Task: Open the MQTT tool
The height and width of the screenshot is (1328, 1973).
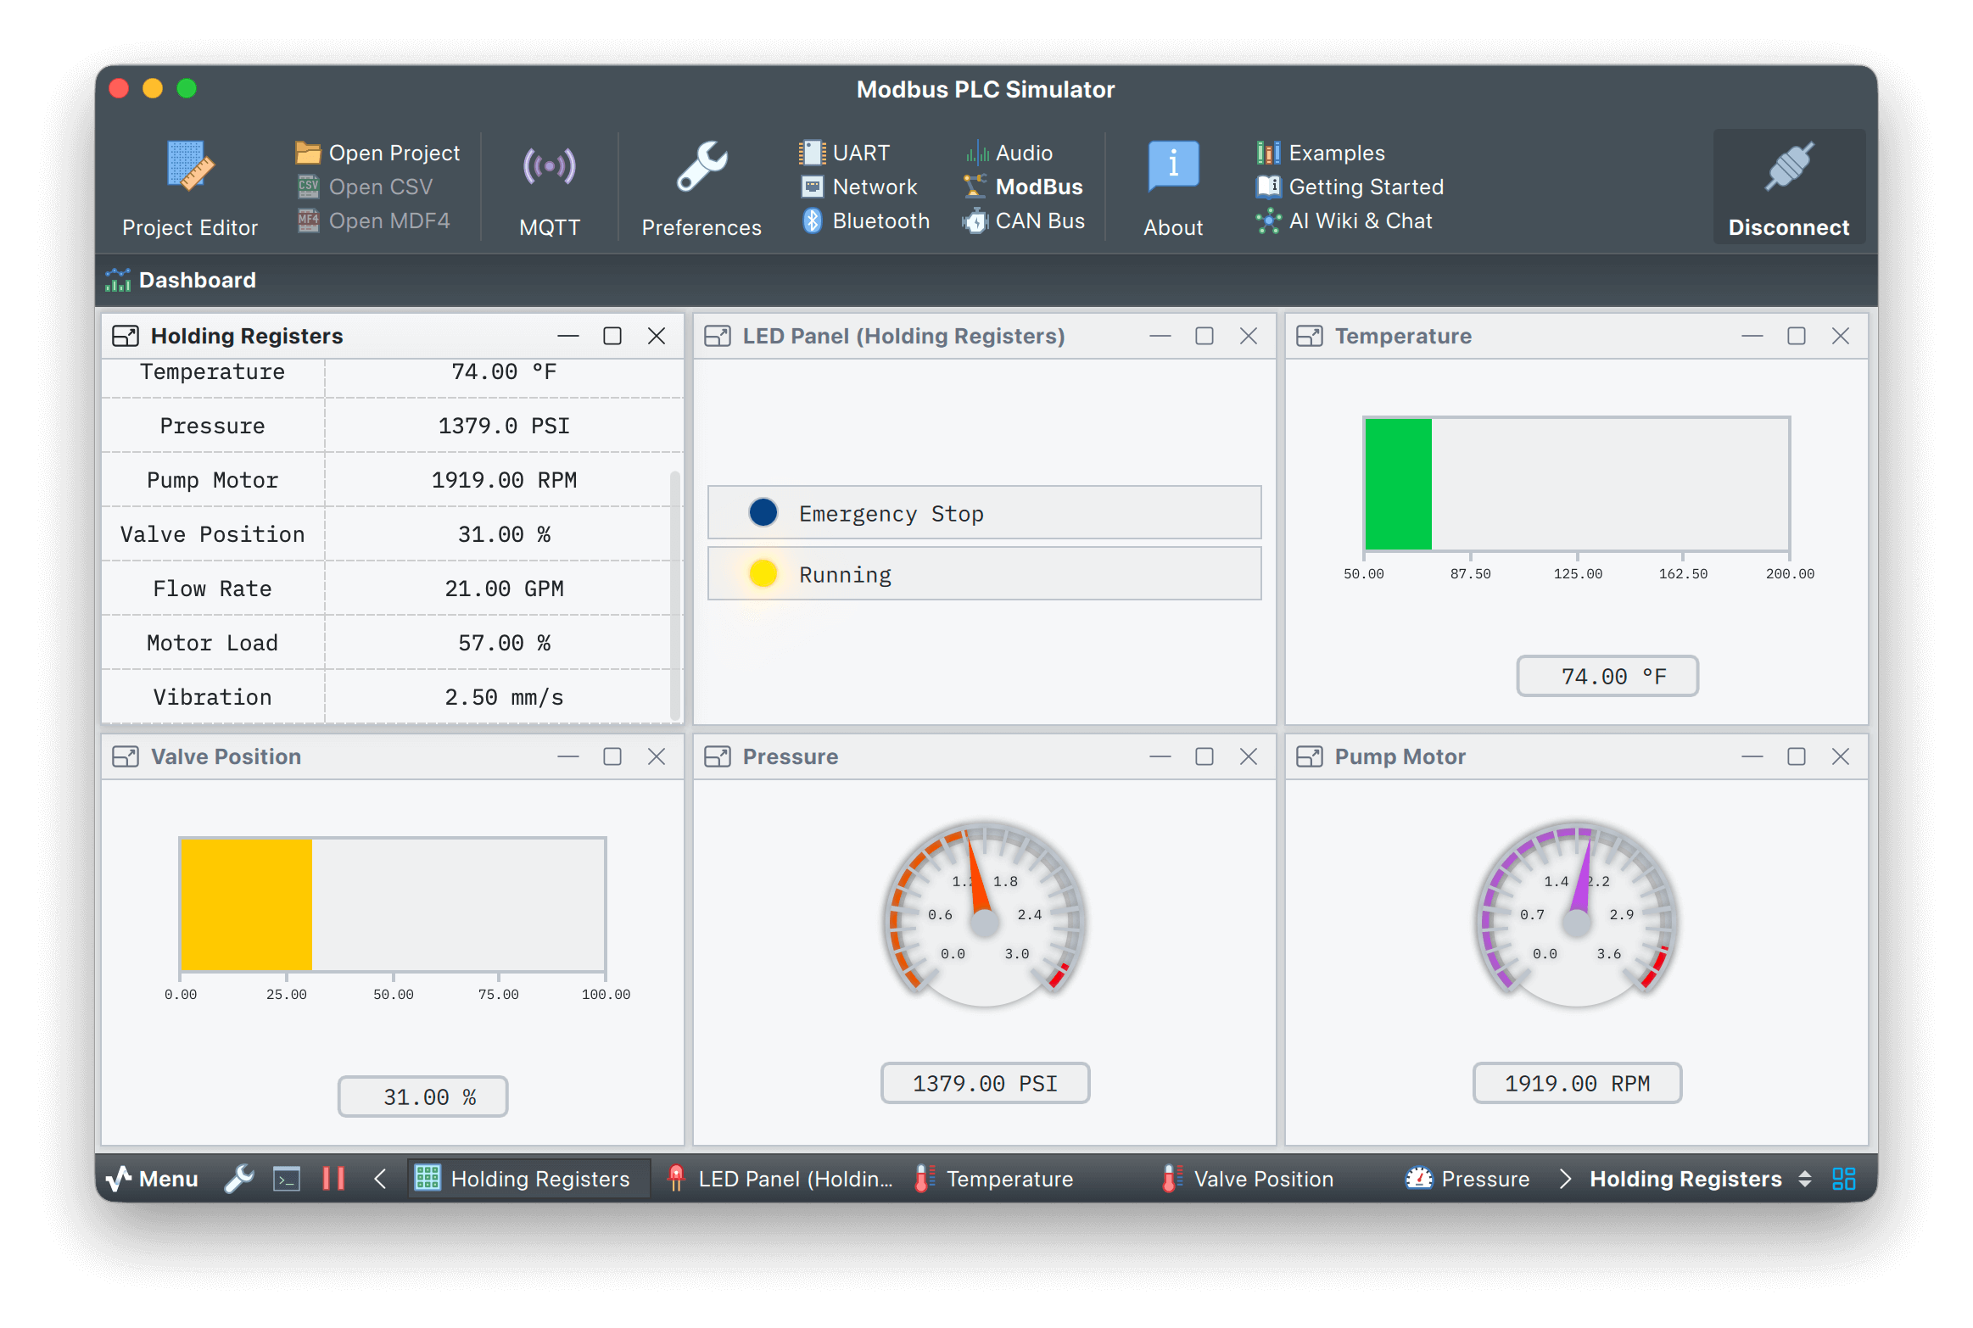Action: coord(550,187)
